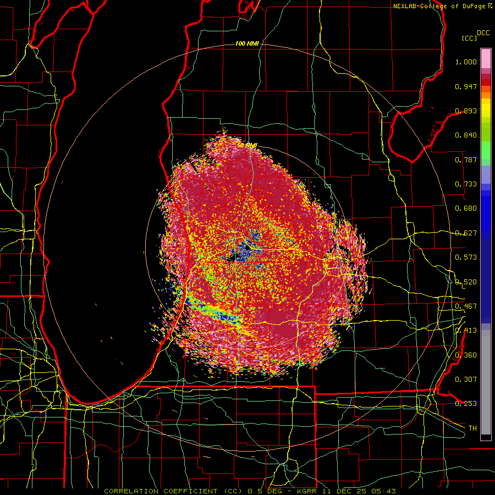Image resolution: width=495 pixels, height=495 pixels.
Task: Click the [CC] label above the legend
Action: [x=470, y=38]
